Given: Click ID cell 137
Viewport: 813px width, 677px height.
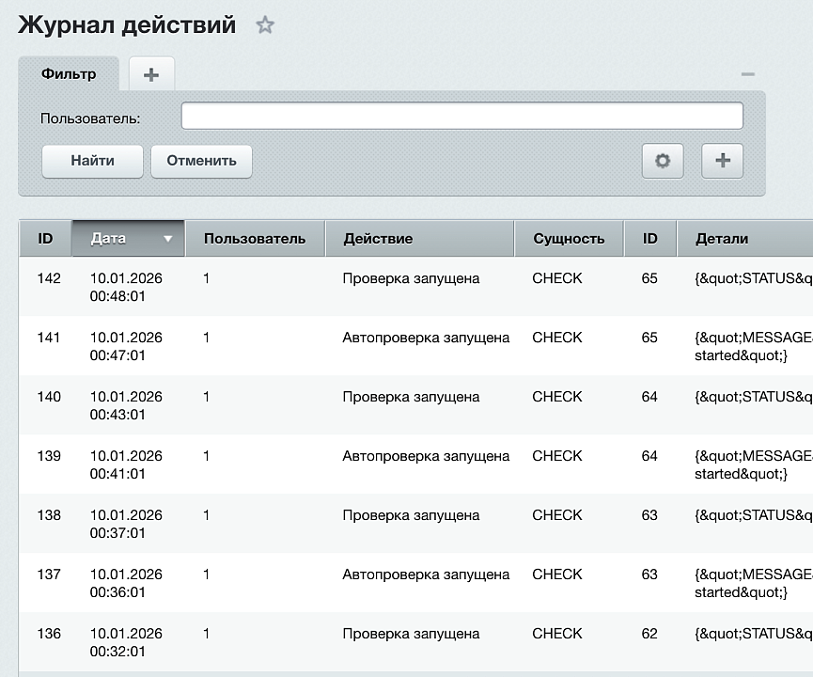Looking at the screenshot, I should [49, 575].
